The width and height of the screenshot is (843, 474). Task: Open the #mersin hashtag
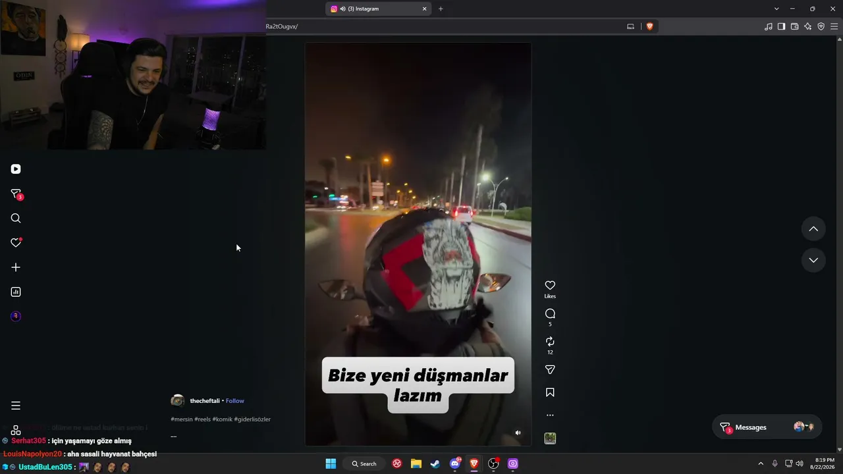point(181,419)
